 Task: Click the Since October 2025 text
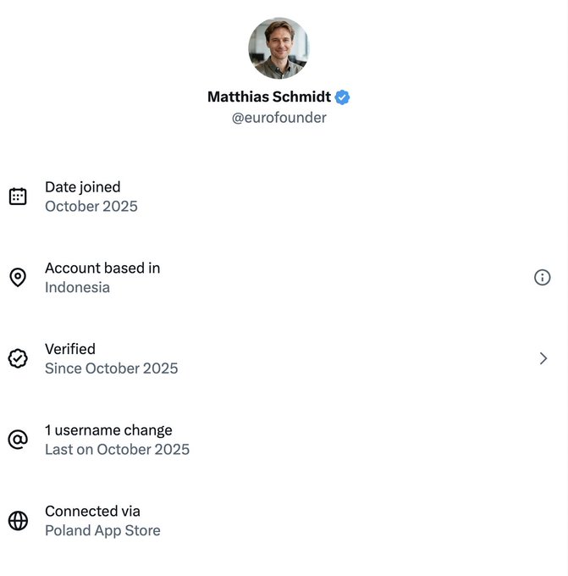coord(112,368)
